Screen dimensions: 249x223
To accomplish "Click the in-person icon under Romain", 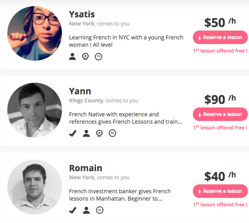I will (86, 210).
